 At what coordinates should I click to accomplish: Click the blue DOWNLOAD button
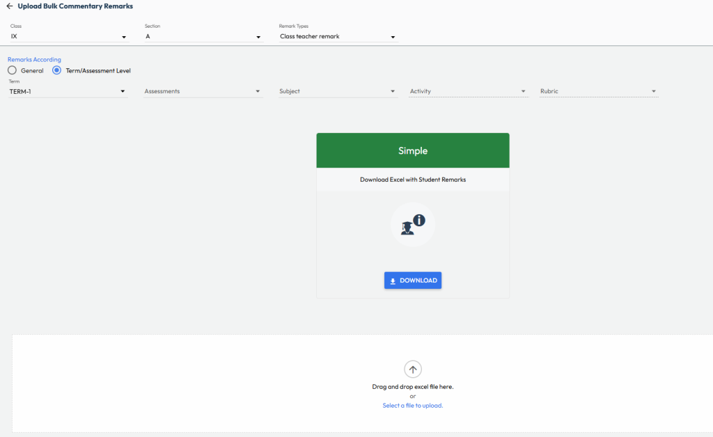point(413,280)
